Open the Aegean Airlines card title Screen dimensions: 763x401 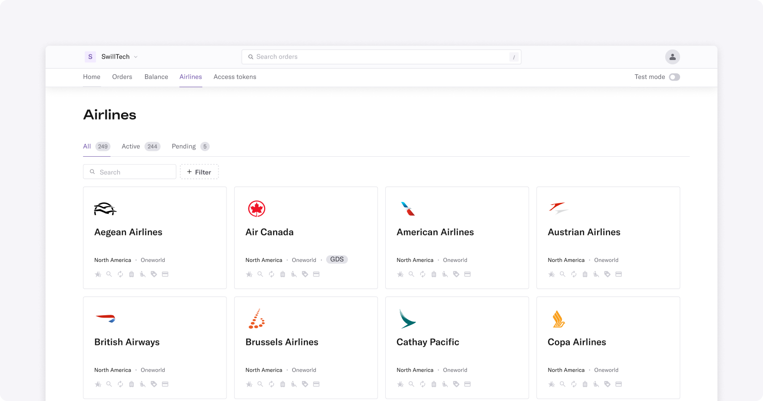[128, 232]
